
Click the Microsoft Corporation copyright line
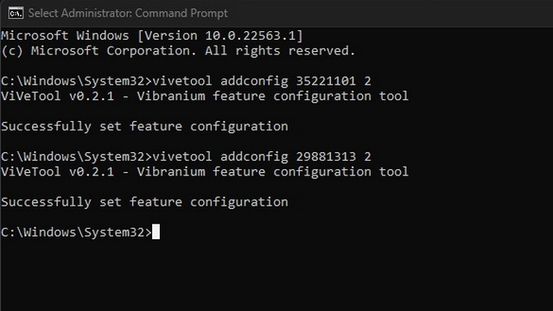pyautogui.click(x=178, y=51)
